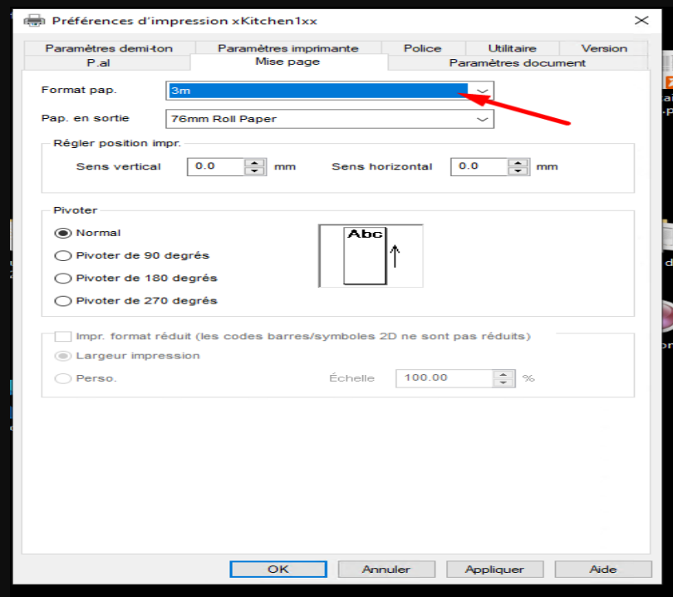Close the Préférences d'impression dialog

641,20
